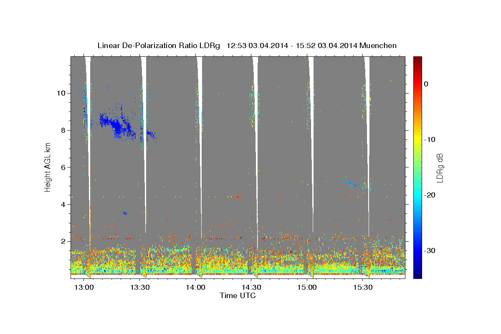Viewport: 501px width, 334px height.
Task: Click the height tick label 10
Action: (62, 93)
